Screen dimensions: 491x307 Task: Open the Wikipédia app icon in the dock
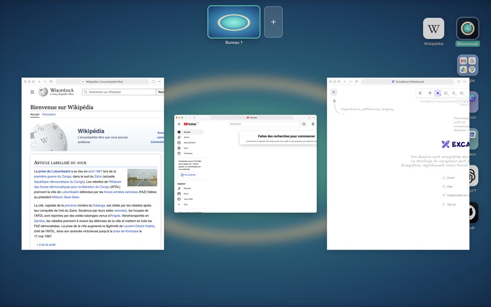[x=433, y=28]
